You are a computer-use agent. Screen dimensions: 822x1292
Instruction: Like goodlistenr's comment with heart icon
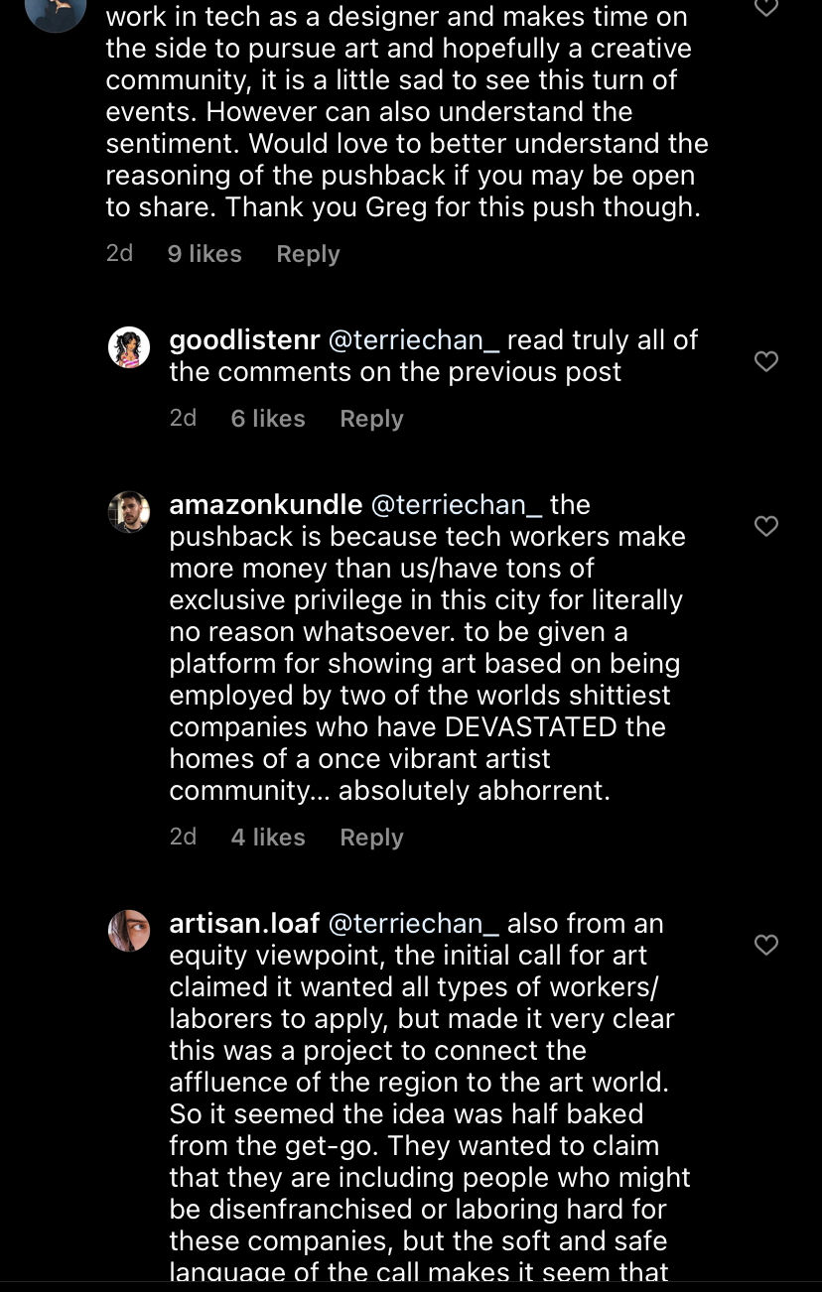point(766,361)
